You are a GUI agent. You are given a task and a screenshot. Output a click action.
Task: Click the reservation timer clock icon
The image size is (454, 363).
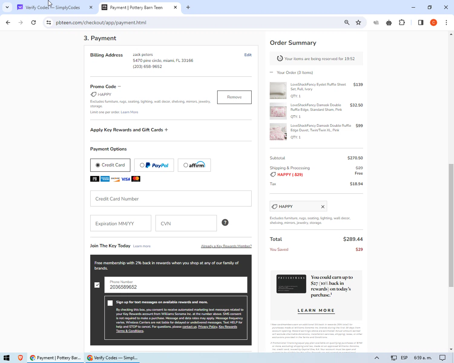coord(280,58)
